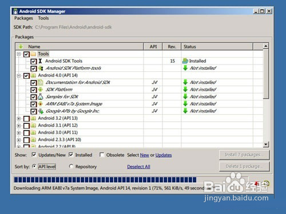Viewport: 286px width, 214px height.
Task: Uncheck Android SDK Platform-tools checkbox
Action: coord(34,68)
